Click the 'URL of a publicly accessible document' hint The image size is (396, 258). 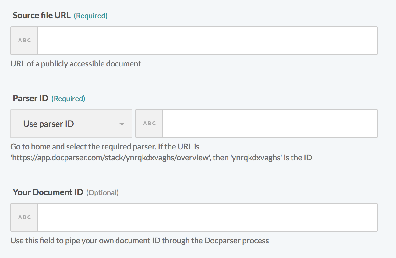pos(76,64)
